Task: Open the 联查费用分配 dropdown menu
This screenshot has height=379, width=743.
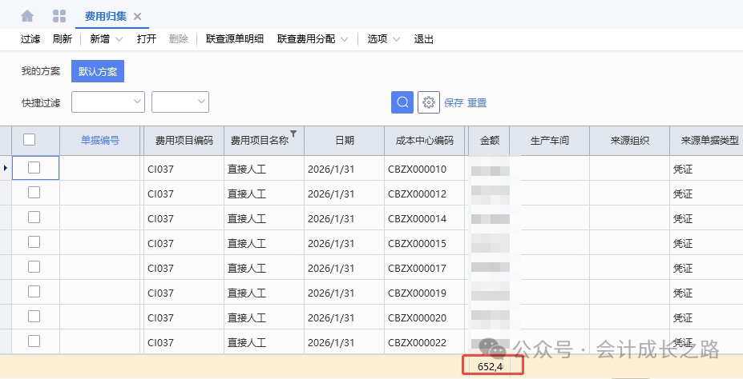Action: pyautogui.click(x=345, y=39)
